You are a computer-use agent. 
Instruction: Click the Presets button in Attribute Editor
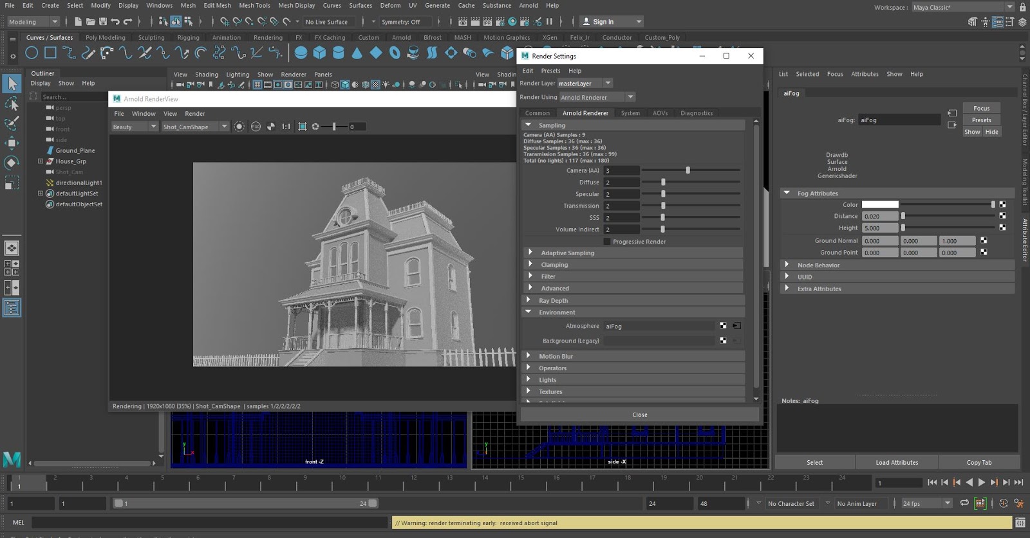pos(982,120)
